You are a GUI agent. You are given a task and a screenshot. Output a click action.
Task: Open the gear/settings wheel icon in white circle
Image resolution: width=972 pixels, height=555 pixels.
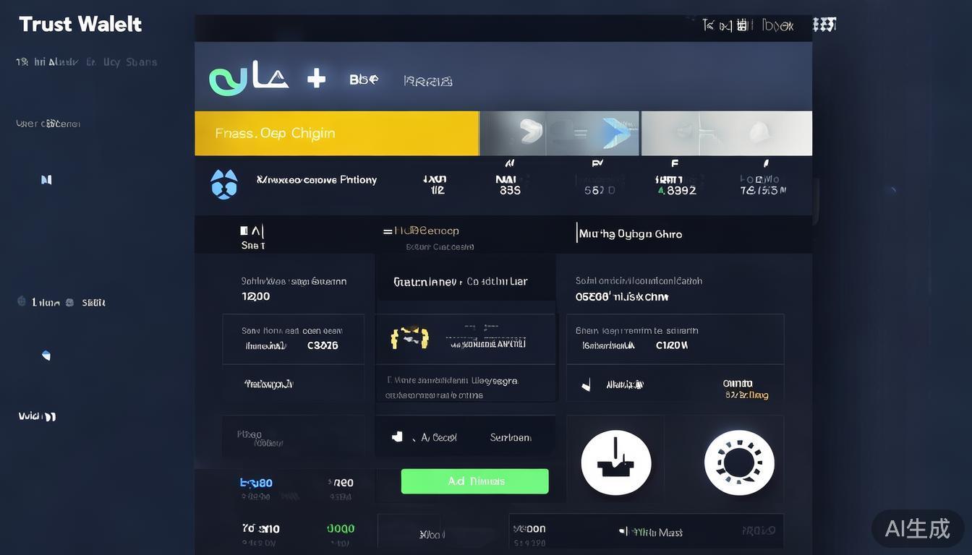[x=738, y=462]
